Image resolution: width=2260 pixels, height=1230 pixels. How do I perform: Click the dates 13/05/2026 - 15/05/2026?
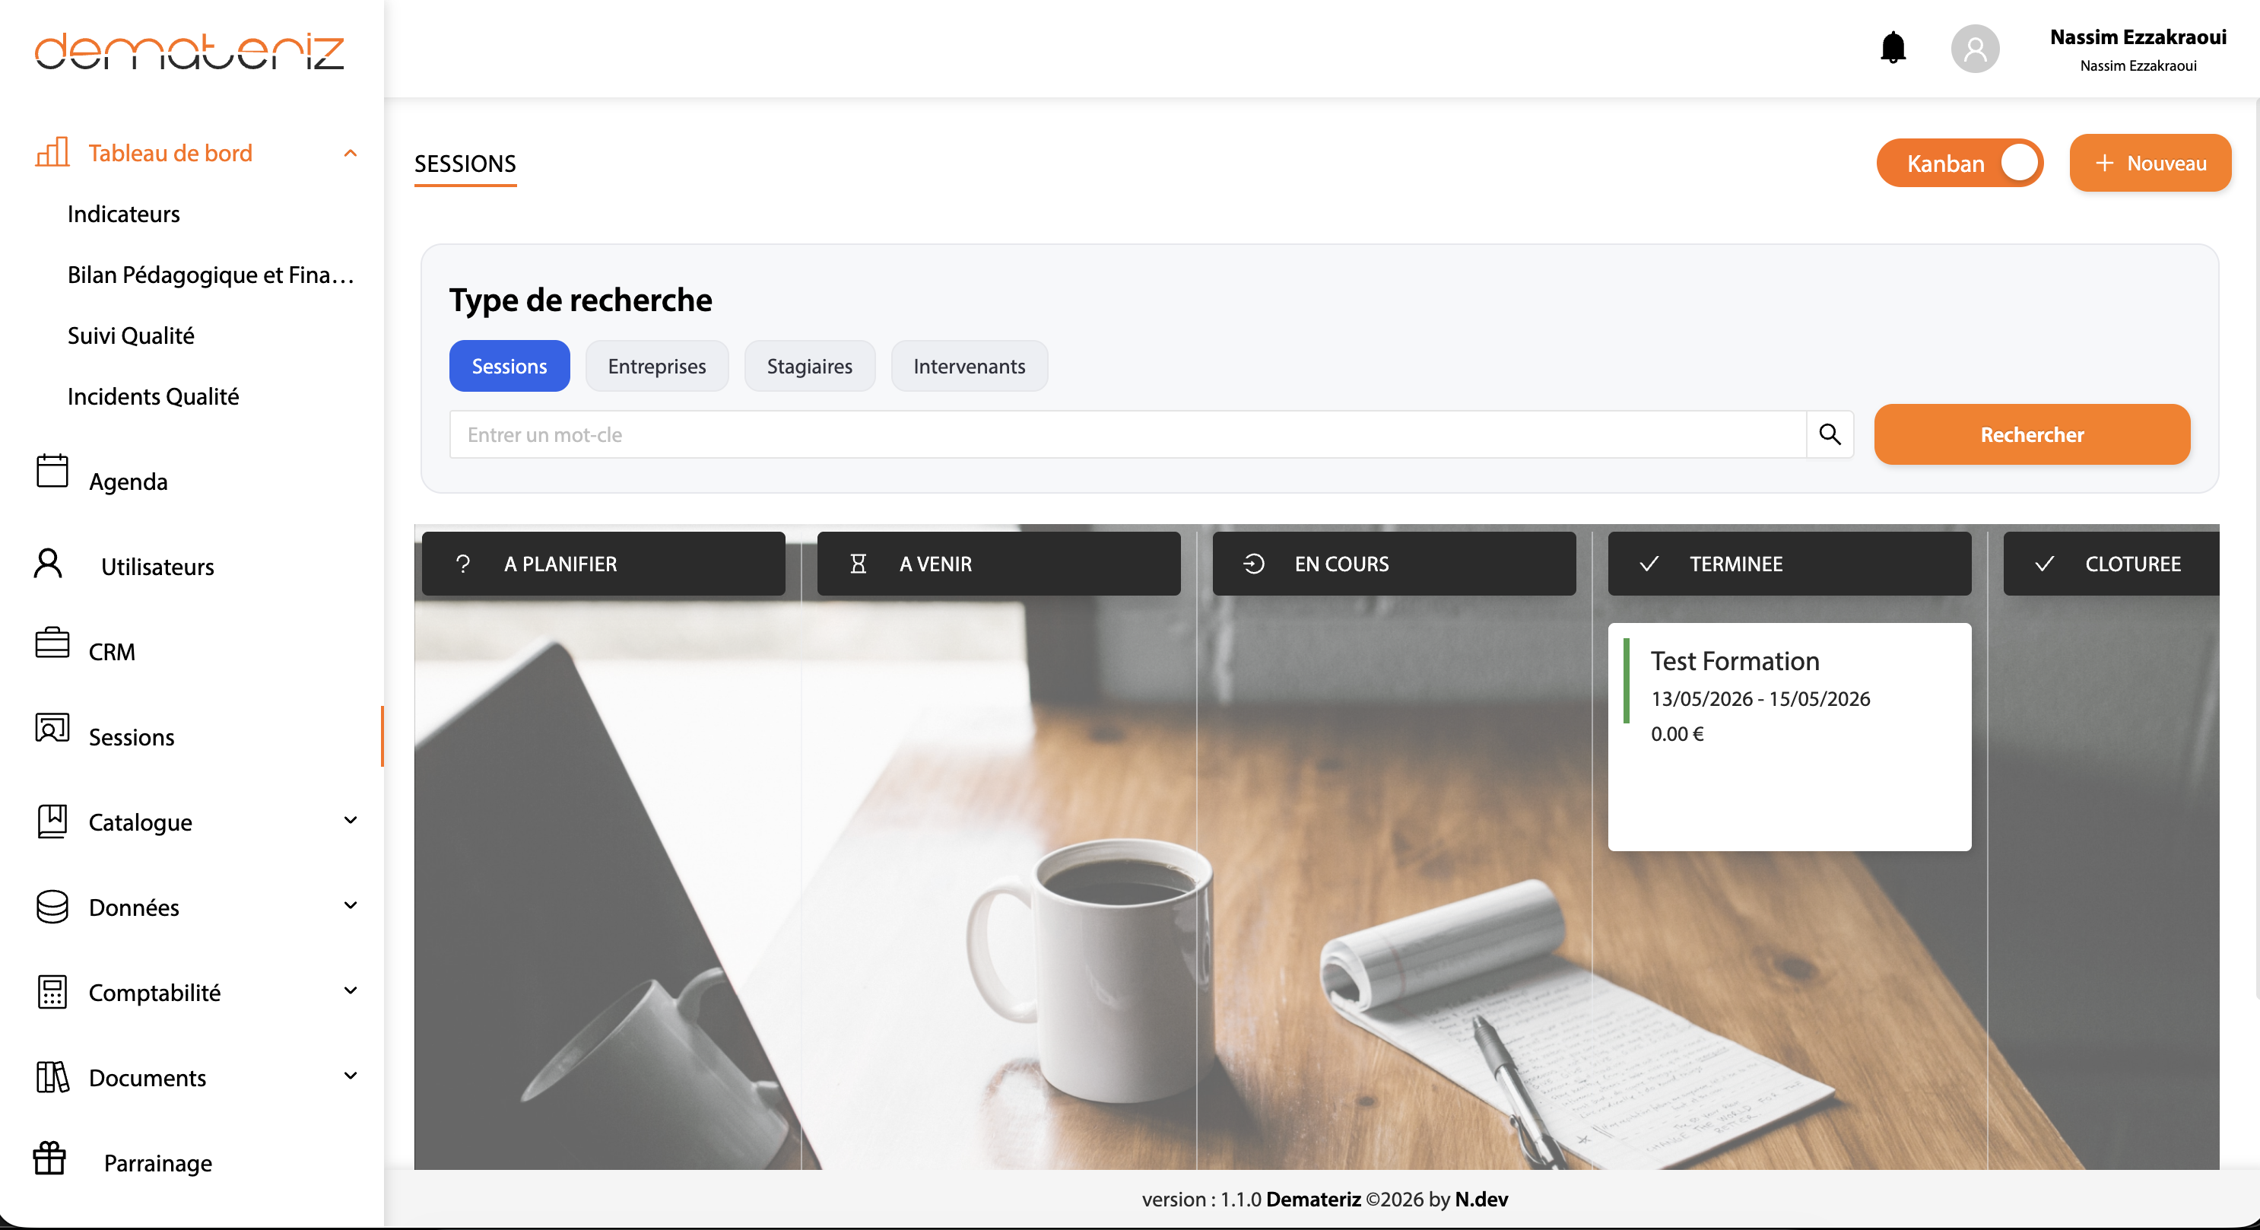point(1760,698)
